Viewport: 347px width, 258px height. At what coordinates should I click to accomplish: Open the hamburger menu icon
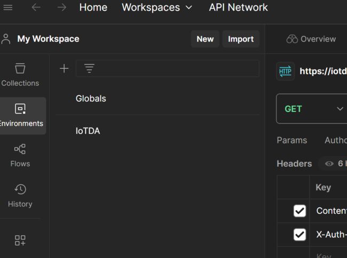(x=8, y=7)
